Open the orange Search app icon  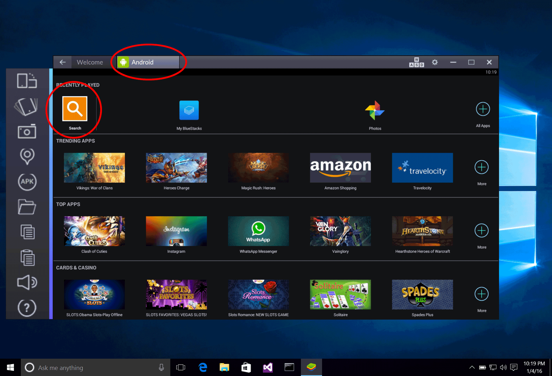[x=75, y=109]
